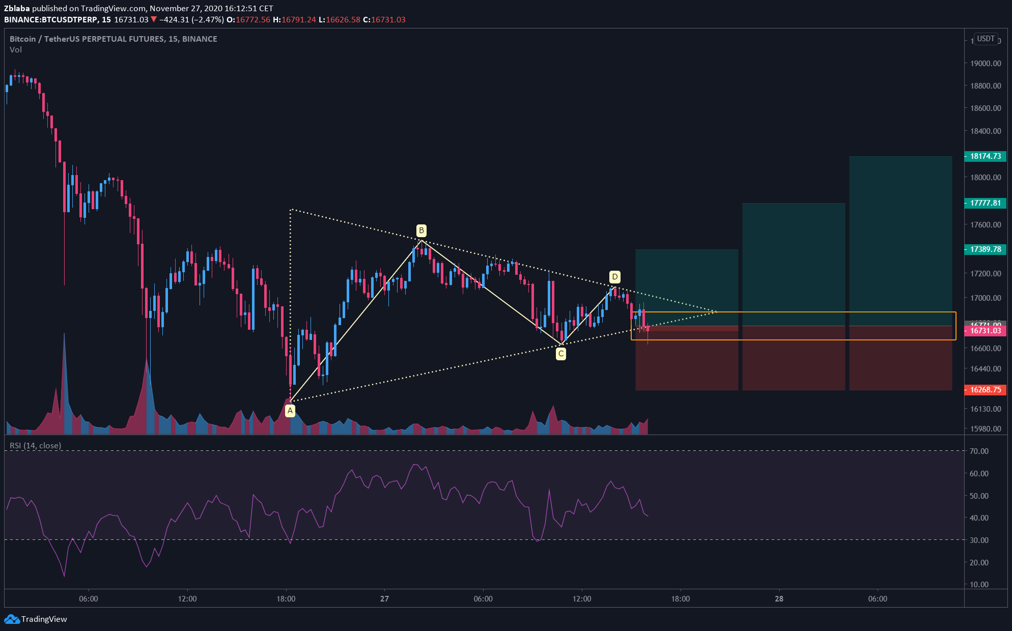Select pattern point label D

(614, 277)
